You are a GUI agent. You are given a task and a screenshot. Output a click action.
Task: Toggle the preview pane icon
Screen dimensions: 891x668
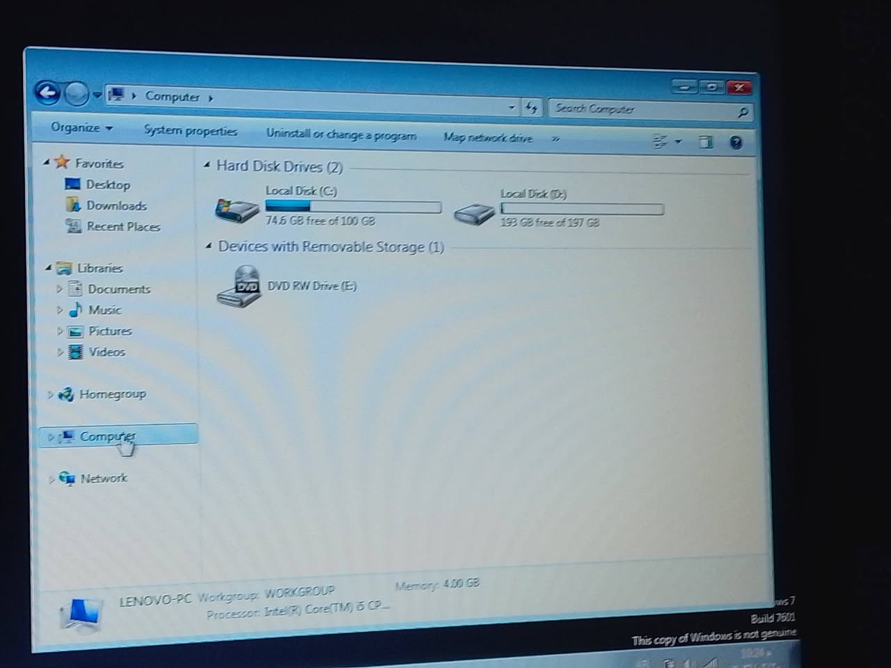tap(705, 142)
